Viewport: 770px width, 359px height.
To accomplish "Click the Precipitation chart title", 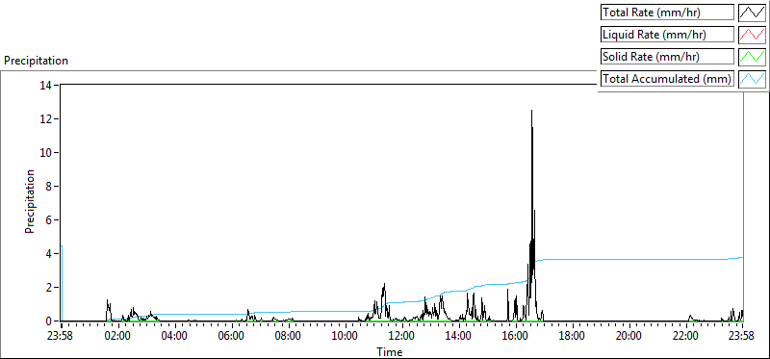I will tap(36, 61).
